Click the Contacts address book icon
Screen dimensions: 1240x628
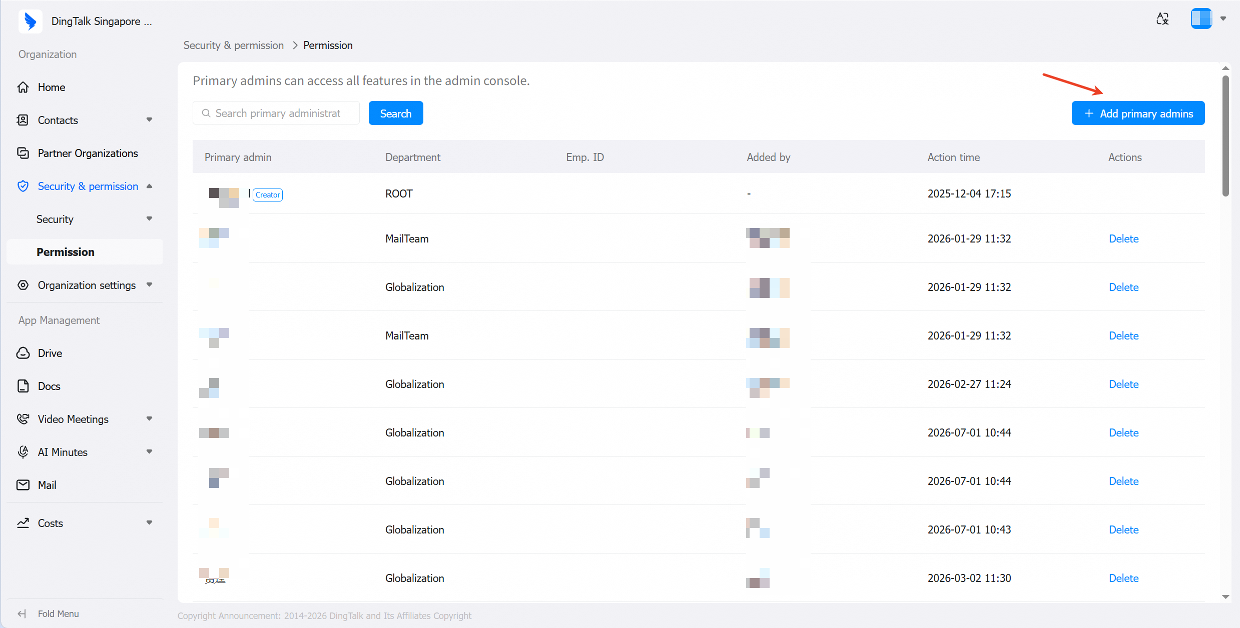point(23,120)
